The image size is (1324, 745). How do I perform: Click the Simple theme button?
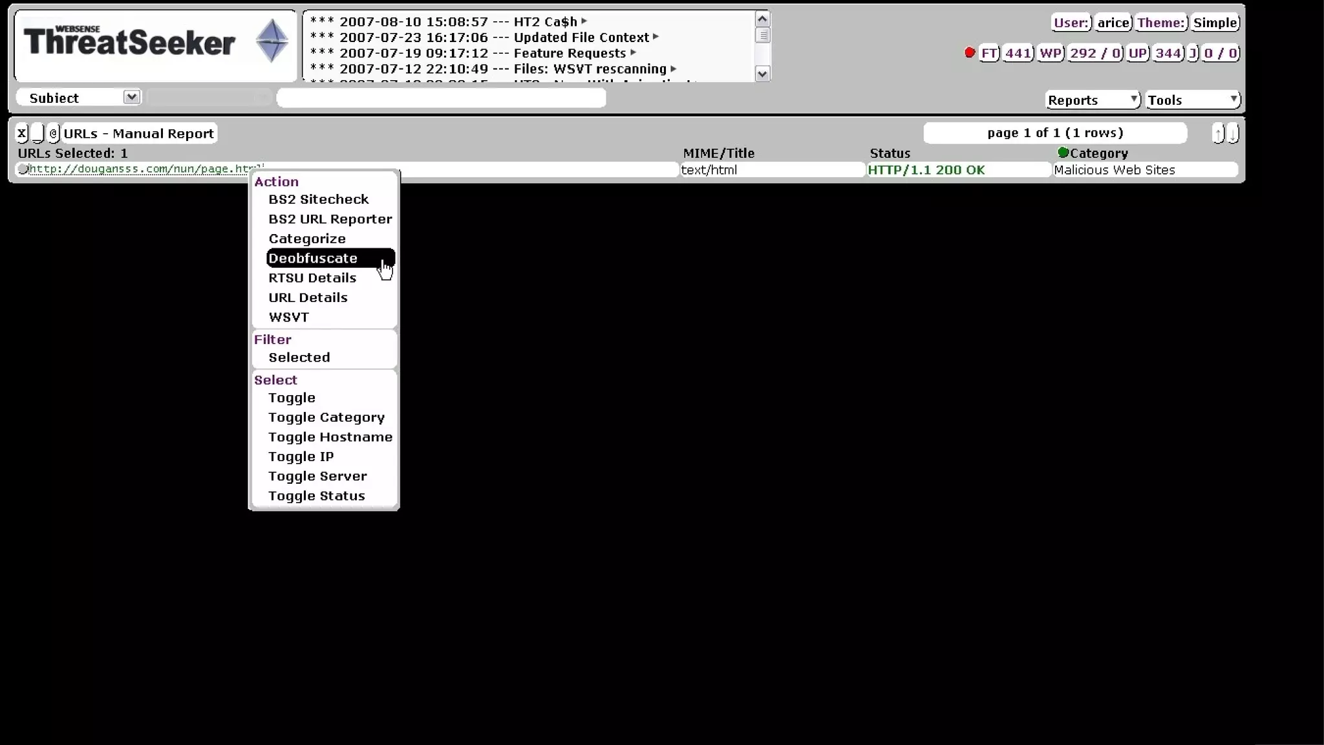(1215, 23)
